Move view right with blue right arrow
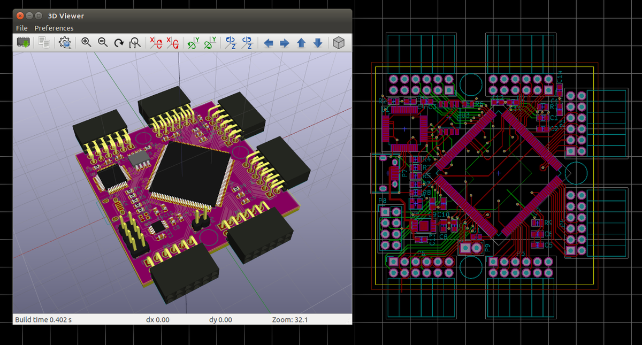 [285, 43]
